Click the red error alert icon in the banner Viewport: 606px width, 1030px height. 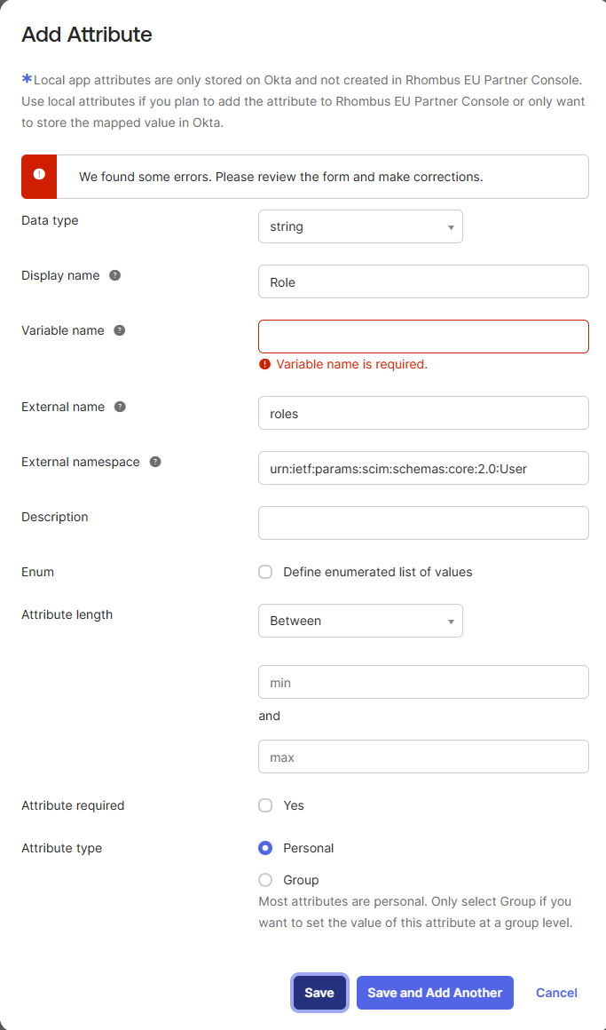pos(39,175)
